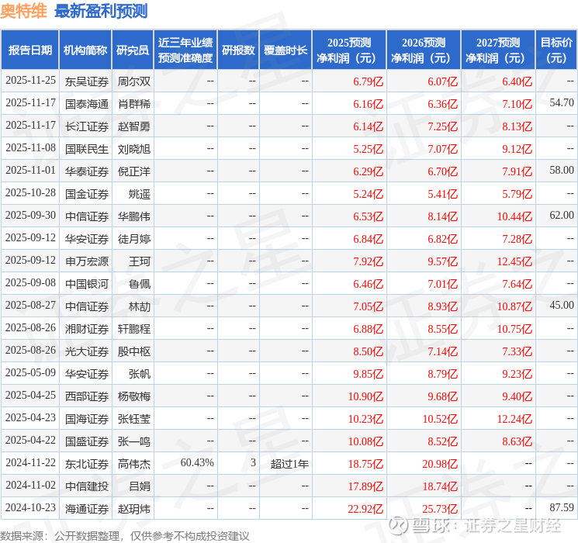The width and height of the screenshot is (578, 543).
Task: Click the 机构简称 column header
Action: [x=85, y=50]
